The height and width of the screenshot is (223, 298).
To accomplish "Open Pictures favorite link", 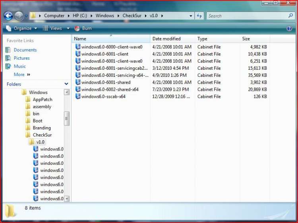I will coord(22,58).
